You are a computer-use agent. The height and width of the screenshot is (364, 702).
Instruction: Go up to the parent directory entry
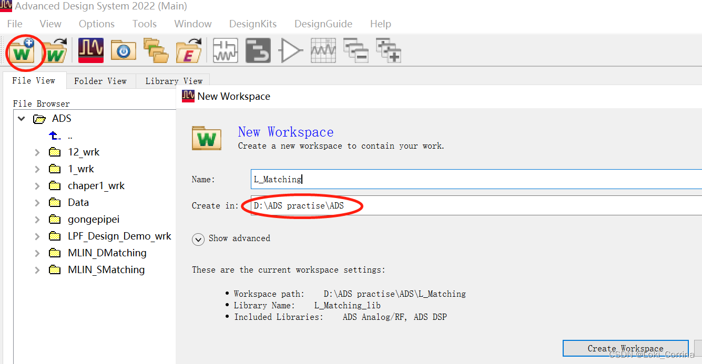coord(60,136)
